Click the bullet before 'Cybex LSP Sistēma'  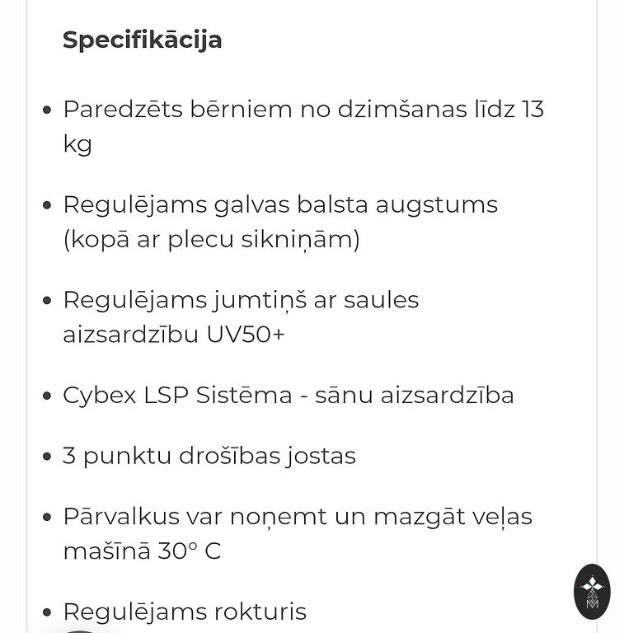coord(47,396)
